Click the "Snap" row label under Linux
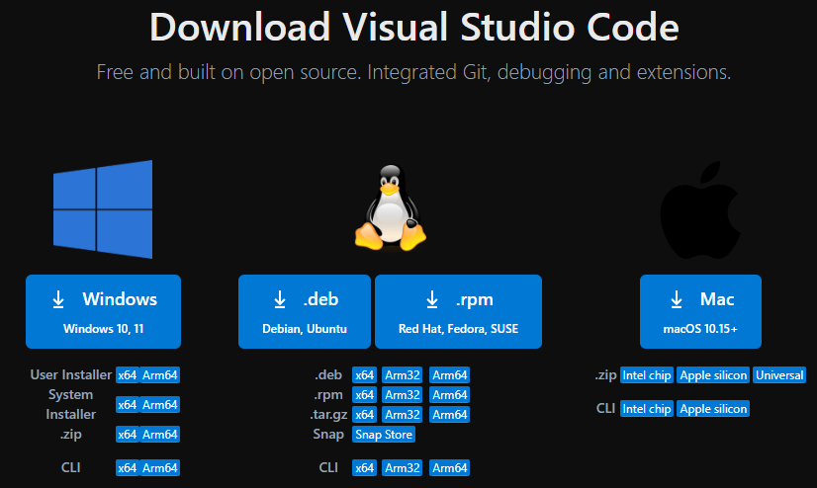This screenshot has width=817, height=488. point(328,435)
